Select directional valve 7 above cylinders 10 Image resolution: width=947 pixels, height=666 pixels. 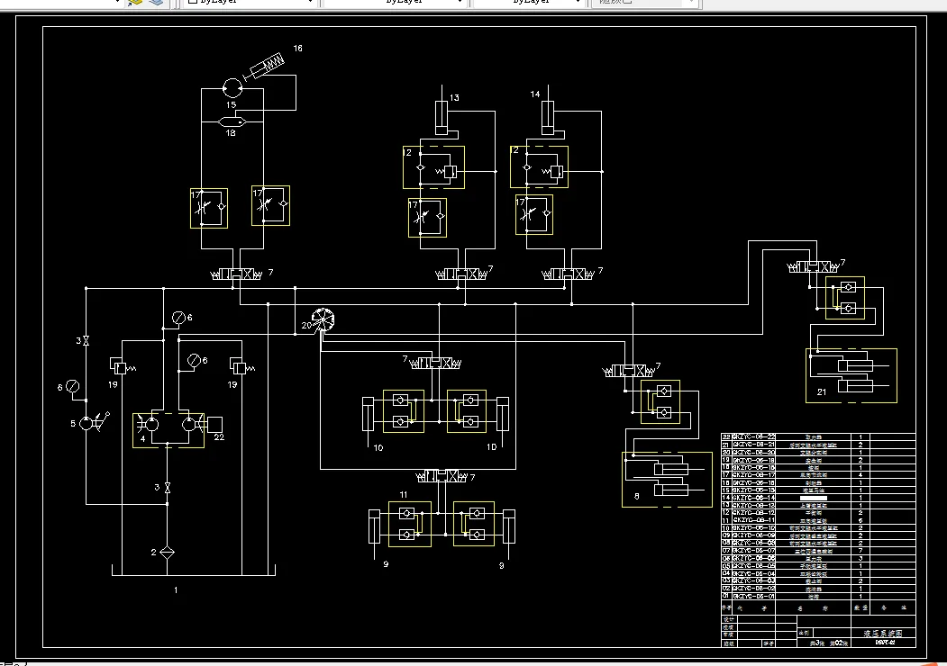click(x=435, y=364)
